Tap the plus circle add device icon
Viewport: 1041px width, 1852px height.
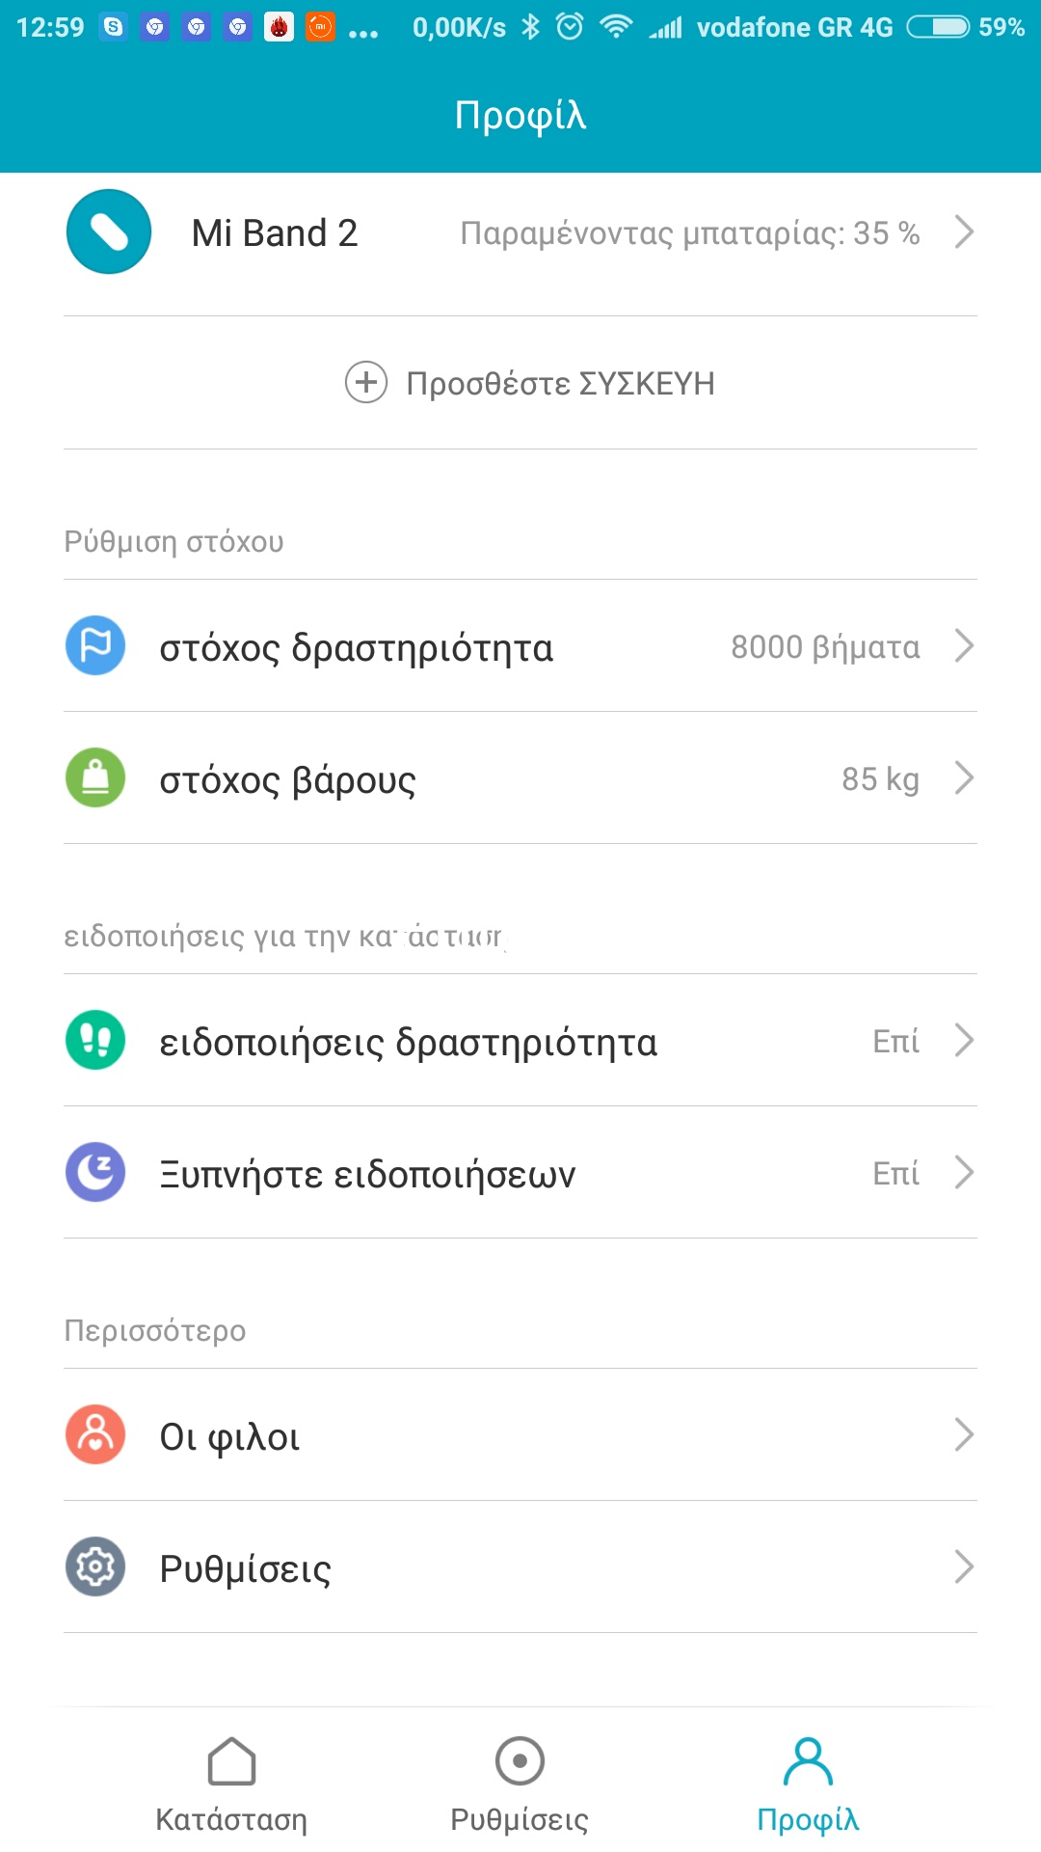pyautogui.click(x=366, y=383)
